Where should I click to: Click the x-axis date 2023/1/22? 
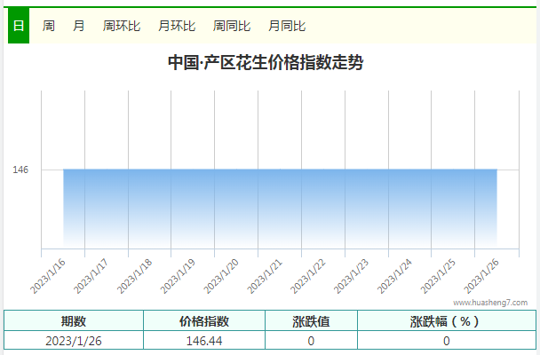[x=308, y=277]
